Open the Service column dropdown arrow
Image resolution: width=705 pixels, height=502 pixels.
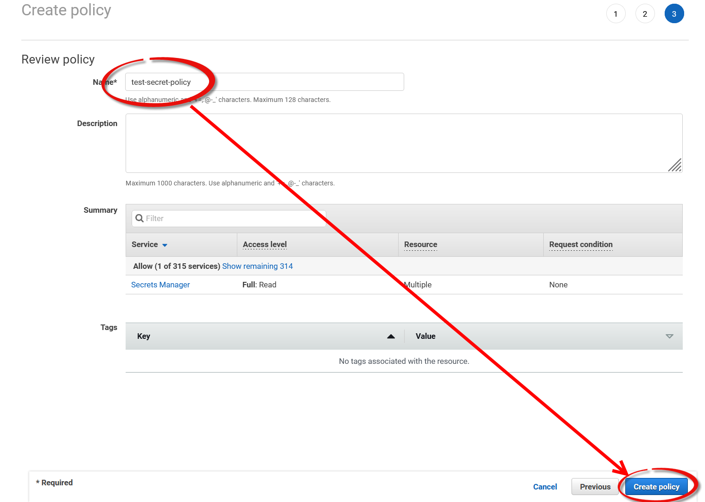(x=165, y=245)
